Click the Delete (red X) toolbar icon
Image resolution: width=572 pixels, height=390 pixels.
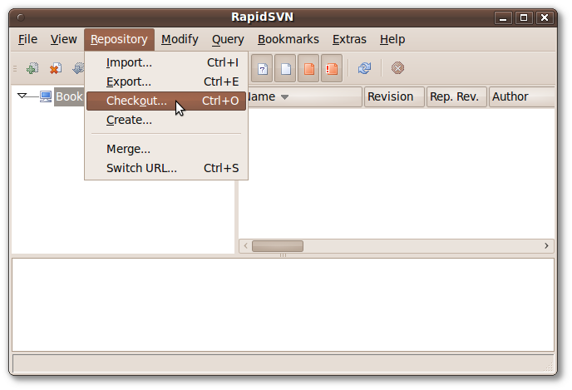(56, 68)
